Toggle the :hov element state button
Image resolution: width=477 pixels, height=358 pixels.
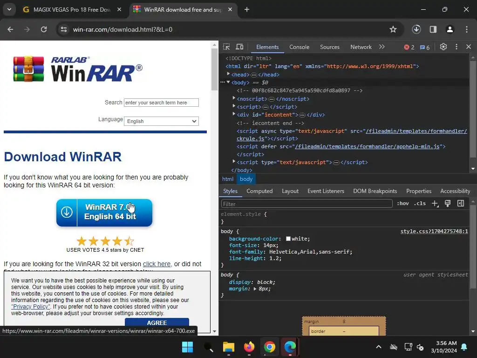click(x=403, y=203)
